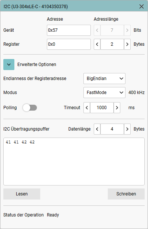Increase the register address length in Bytes
Screen dimensions: 148x229
tap(127, 44)
